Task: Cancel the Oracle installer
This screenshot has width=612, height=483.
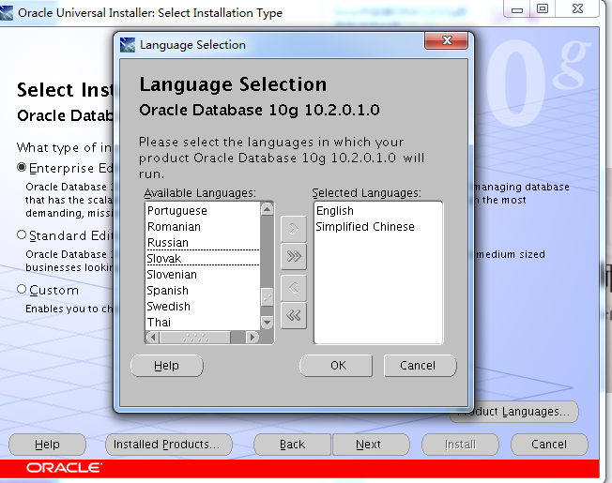Action: tap(549, 445)
